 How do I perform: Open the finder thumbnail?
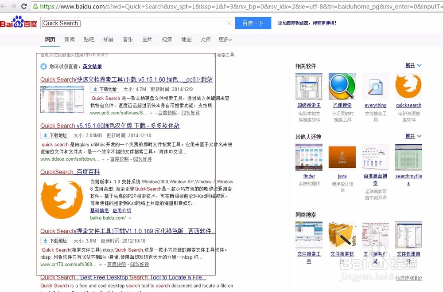[309, 158]
